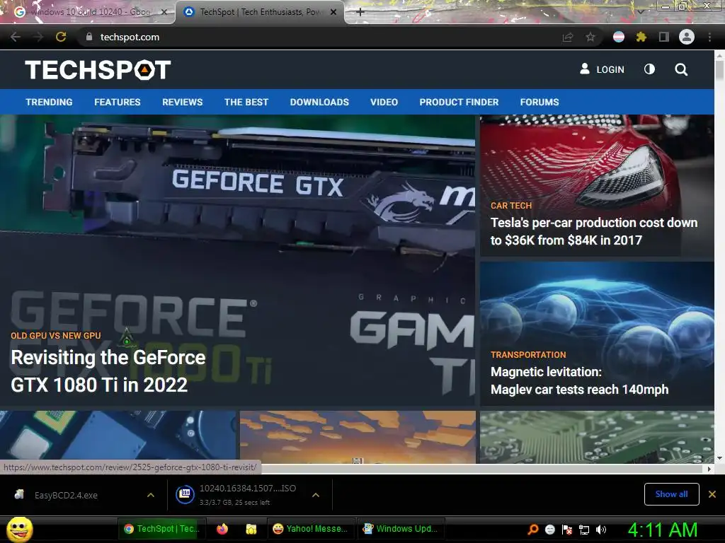Go to the DOWNLOADS section

tap(319, 102)
